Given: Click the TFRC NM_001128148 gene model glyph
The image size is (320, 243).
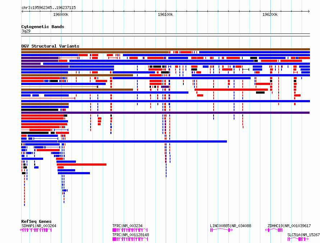Looking at the screenshot, I should 130,239.
